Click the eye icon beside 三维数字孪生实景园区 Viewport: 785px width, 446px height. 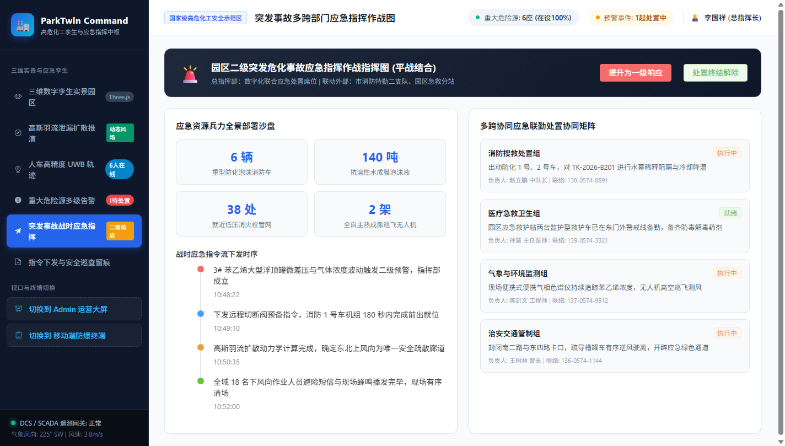[18, 96]
